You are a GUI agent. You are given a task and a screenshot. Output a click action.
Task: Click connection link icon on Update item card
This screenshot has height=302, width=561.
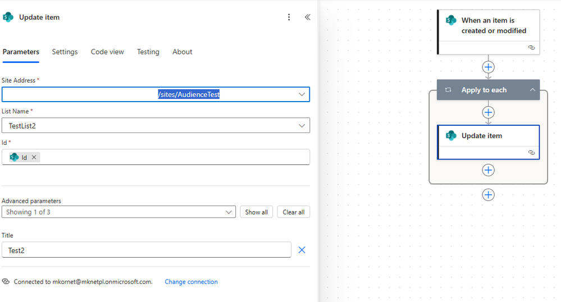(x=532, y=153)
